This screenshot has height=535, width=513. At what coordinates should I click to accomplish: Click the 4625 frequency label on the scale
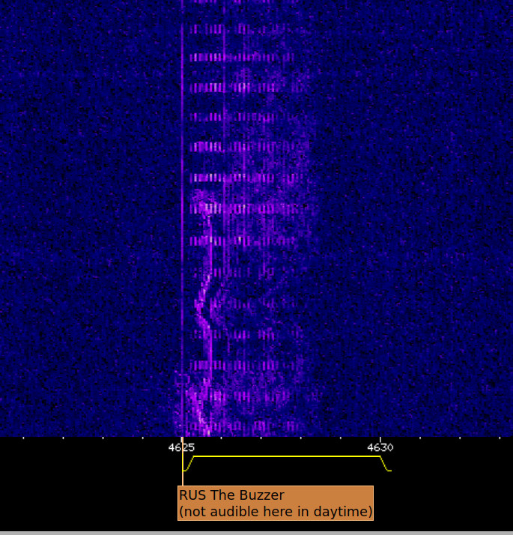(x=182, y=447)
